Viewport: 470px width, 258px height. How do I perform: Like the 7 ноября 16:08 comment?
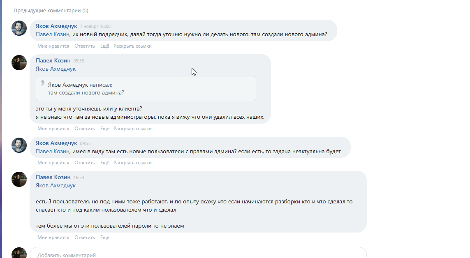click(x=53, y=46)
